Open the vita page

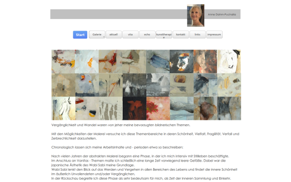(x=130, y=34)
